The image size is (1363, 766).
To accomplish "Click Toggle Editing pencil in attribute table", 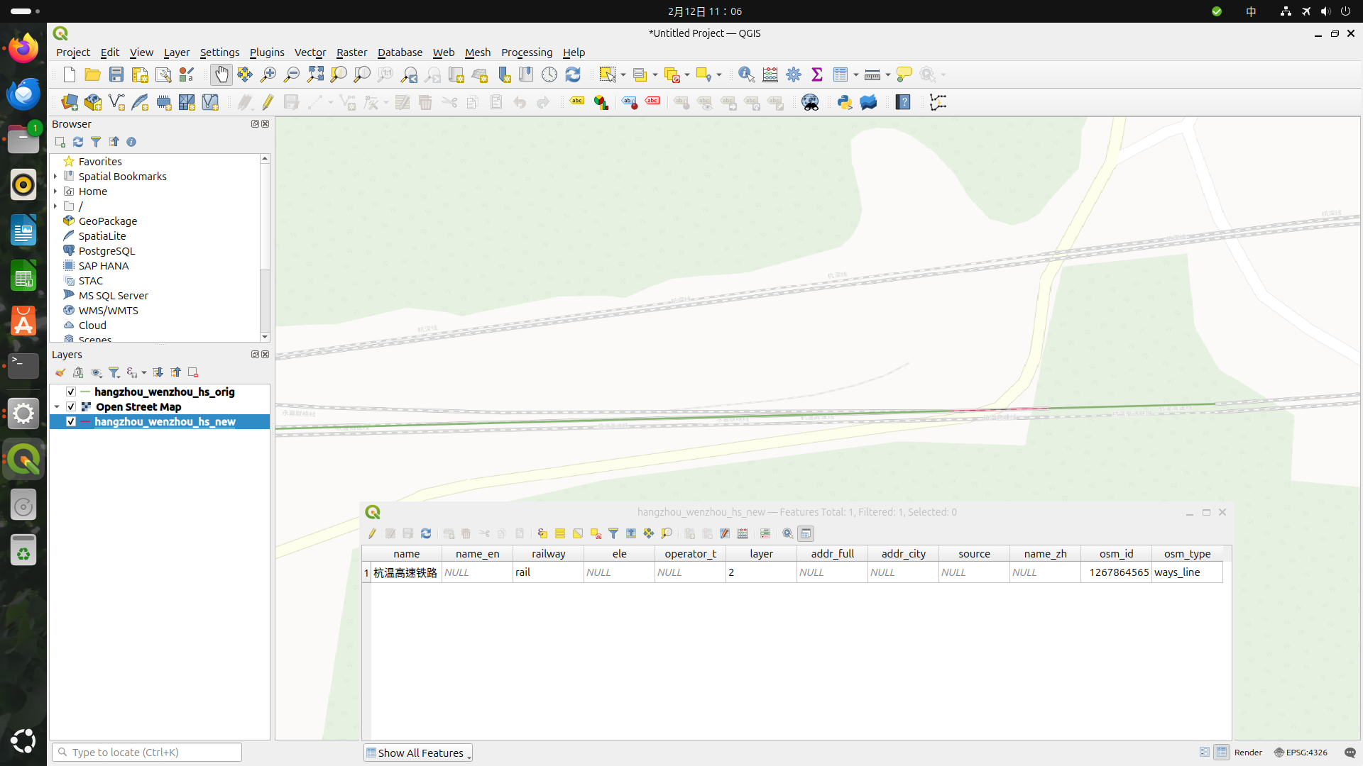I will [372, 533].
